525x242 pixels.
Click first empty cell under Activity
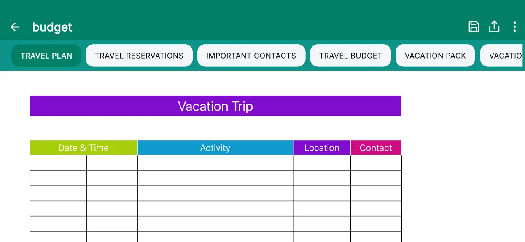click(x=215, y=163)
